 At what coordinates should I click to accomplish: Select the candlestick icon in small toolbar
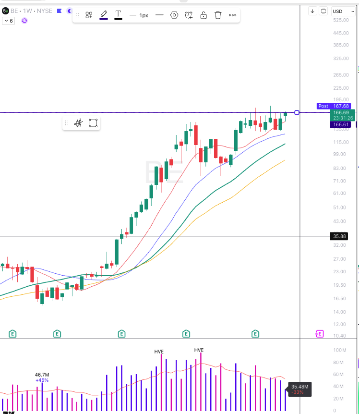point(78,123)
